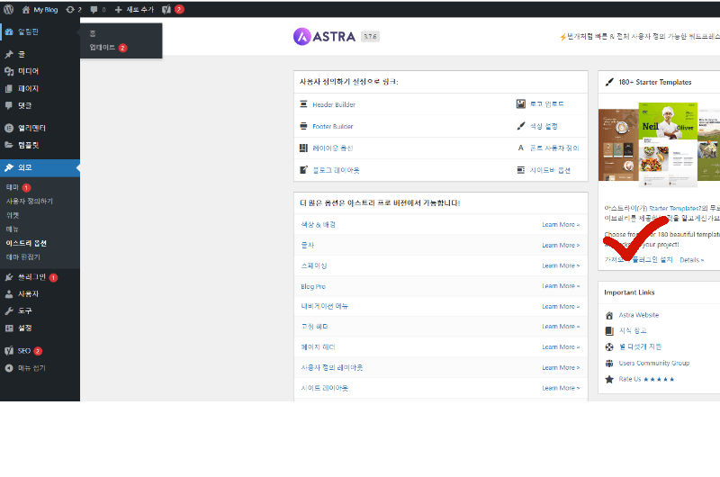Click font customization A icon

[x=521, y=148]
